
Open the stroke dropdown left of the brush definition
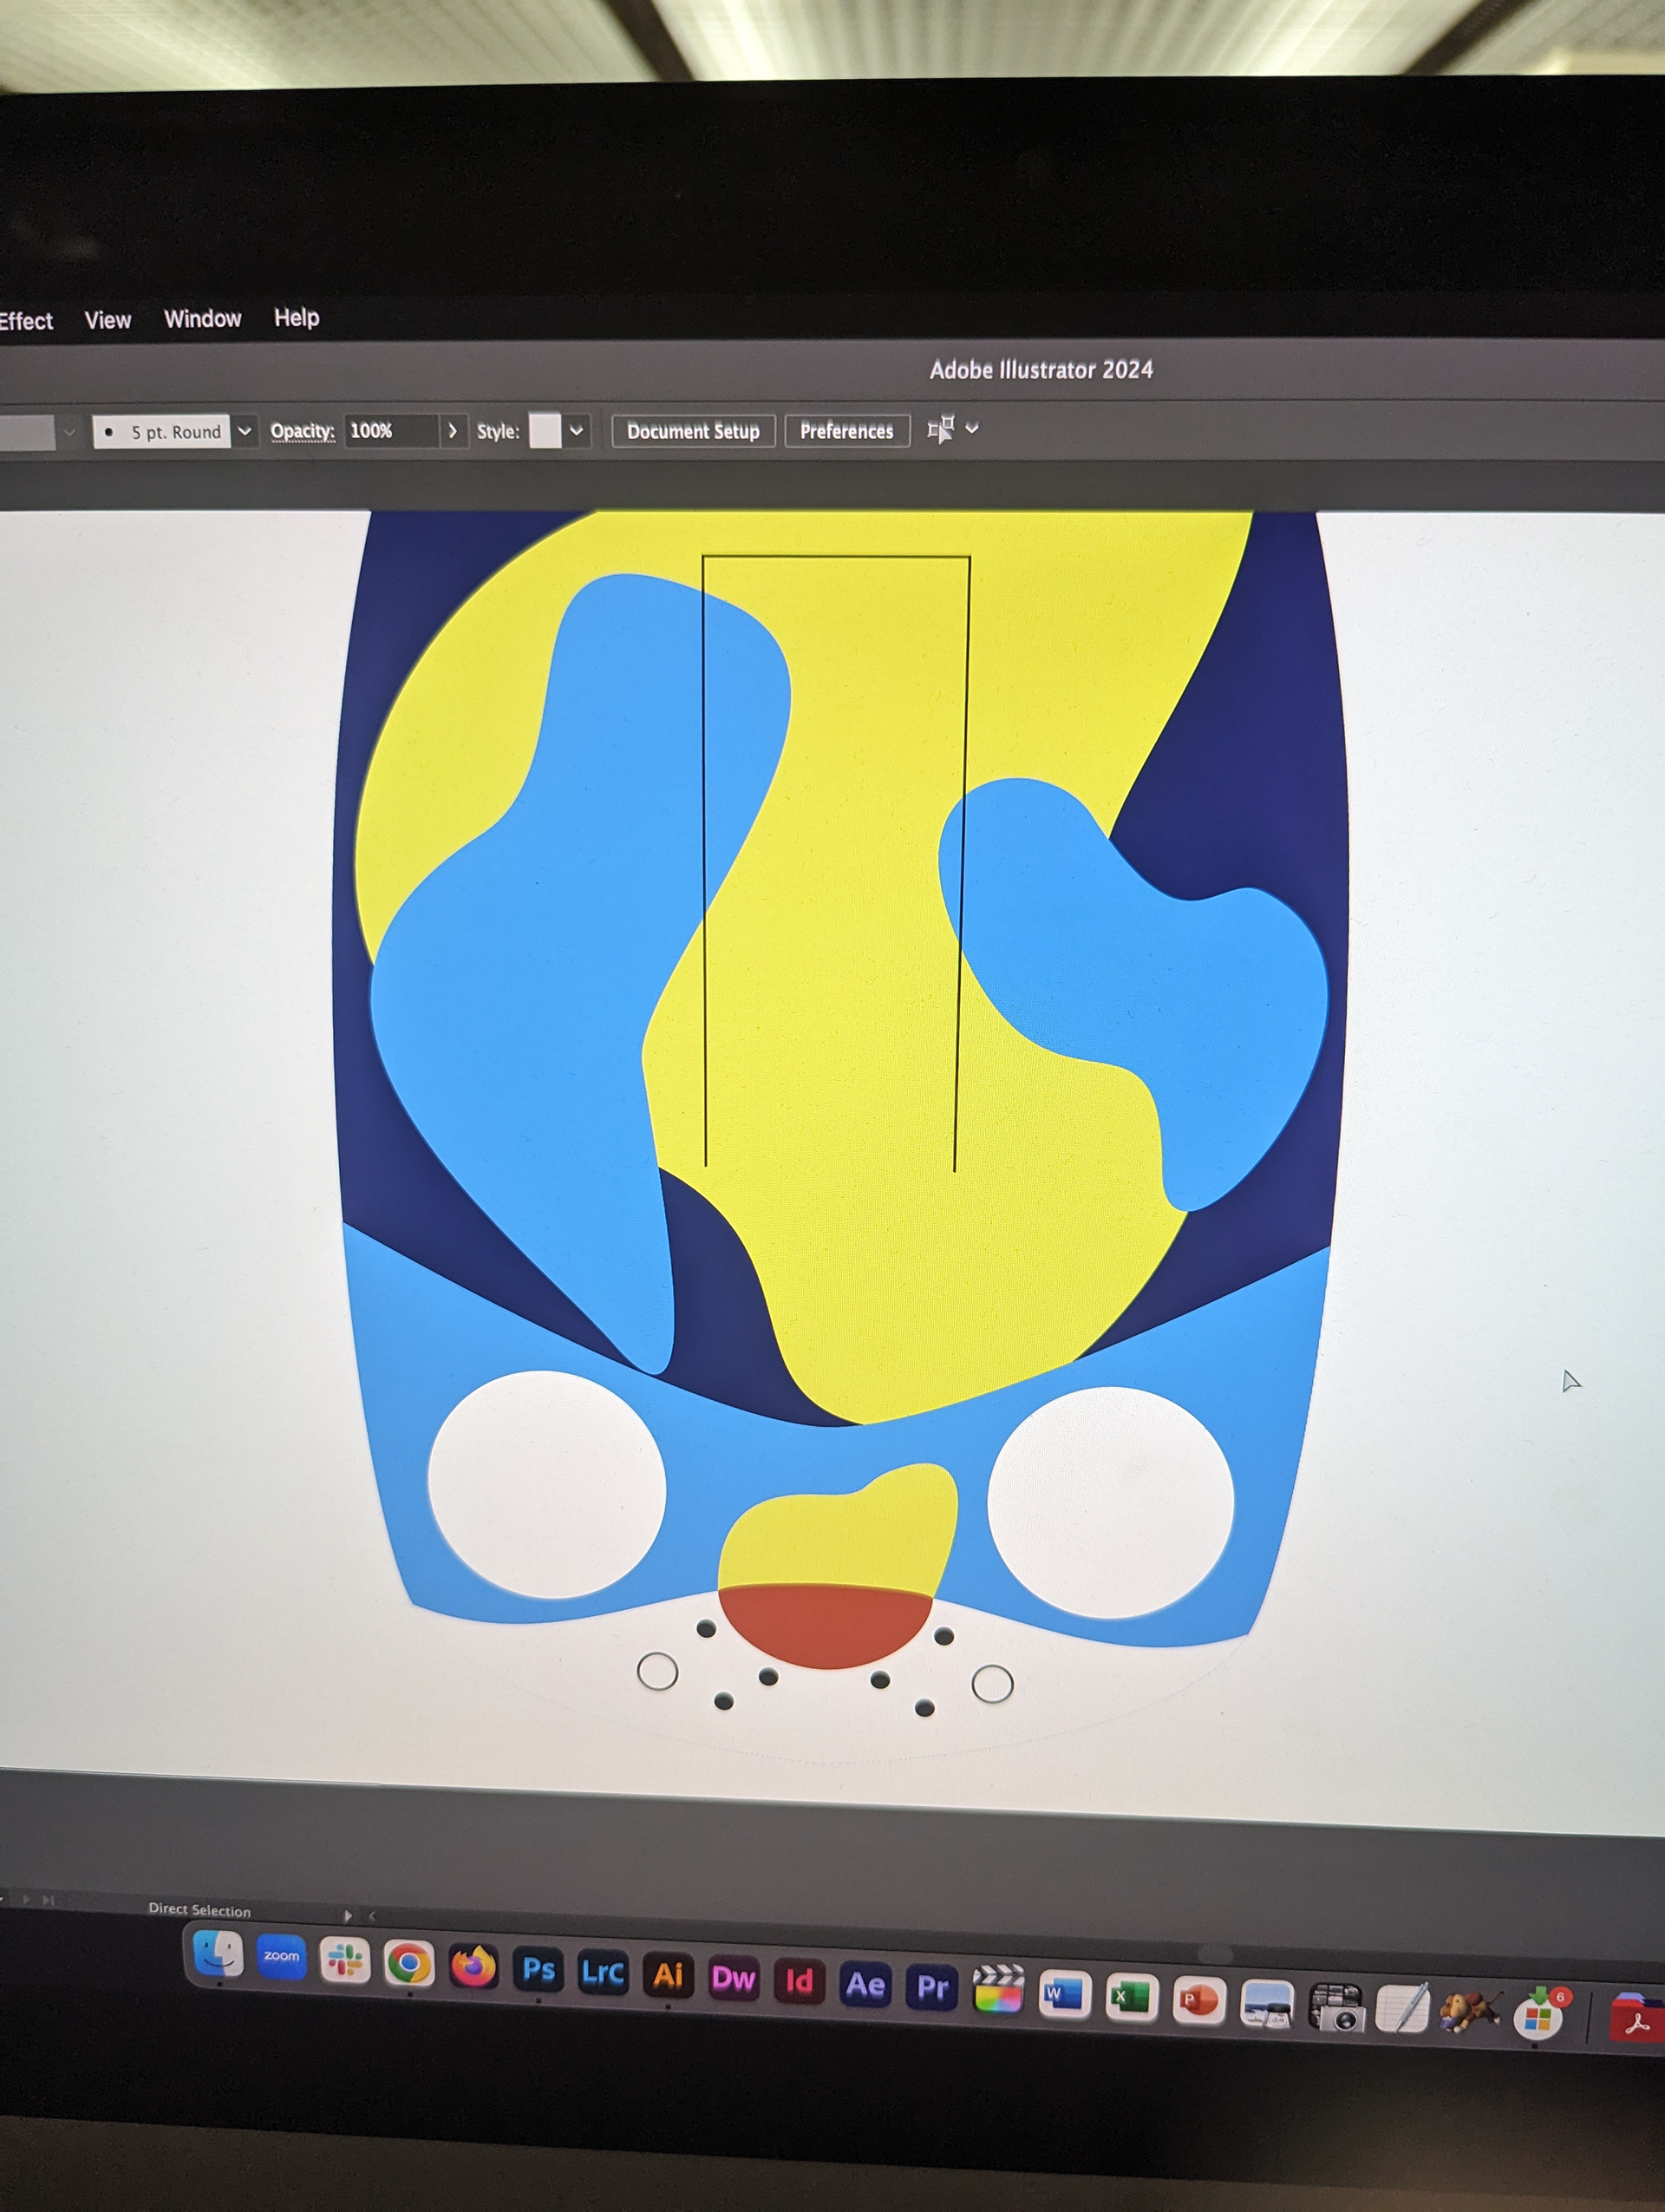(x=69, y=432)
